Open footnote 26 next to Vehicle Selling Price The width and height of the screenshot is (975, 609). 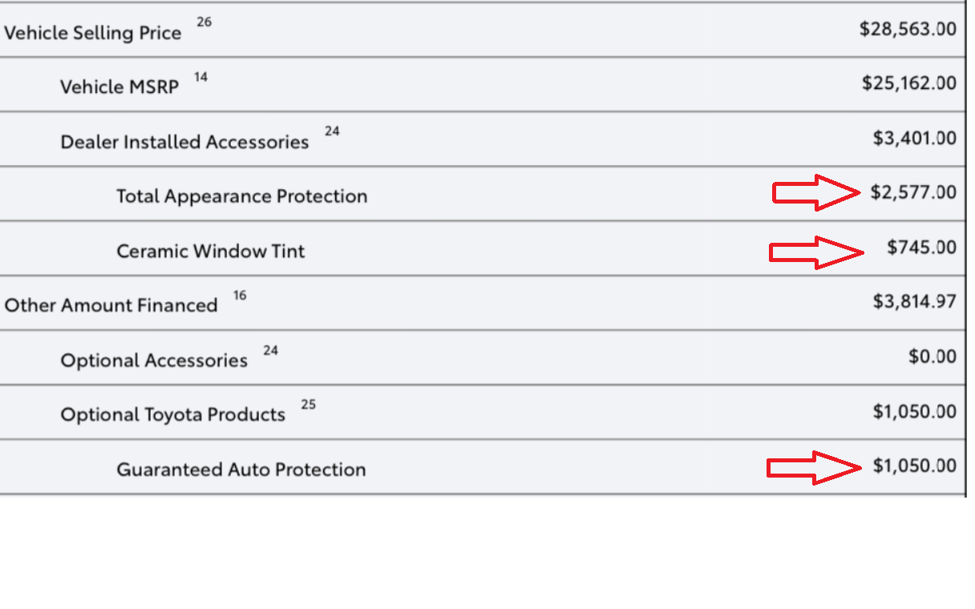[x=204, y=22]
